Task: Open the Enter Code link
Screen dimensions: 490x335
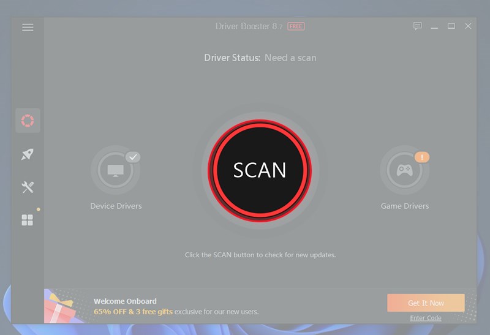Action: 426,318
